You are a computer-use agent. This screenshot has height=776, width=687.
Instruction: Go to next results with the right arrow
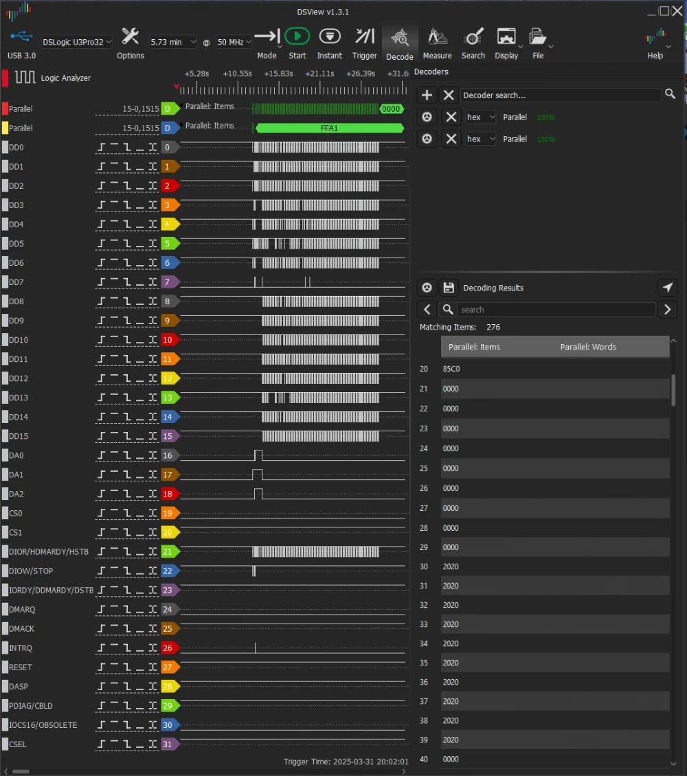point(667,309)
